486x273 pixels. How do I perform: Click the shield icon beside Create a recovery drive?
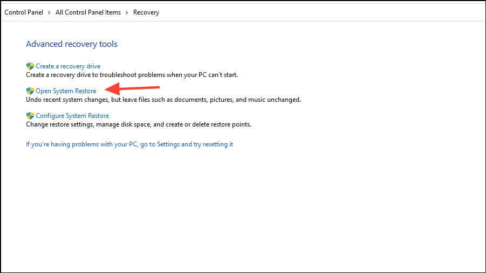click(x=30, y=66)
